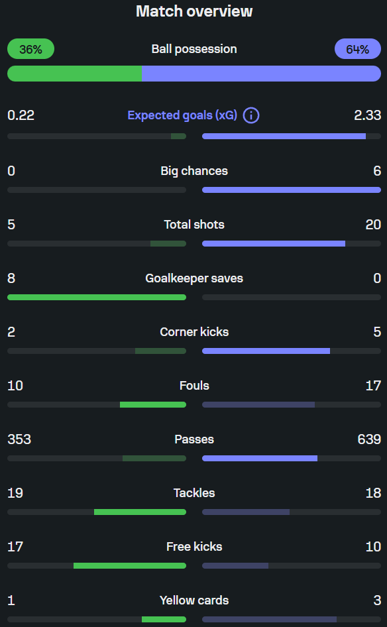Click the Big chances purple bar
This screenshot has height=627, width=387.
(292, 190)
